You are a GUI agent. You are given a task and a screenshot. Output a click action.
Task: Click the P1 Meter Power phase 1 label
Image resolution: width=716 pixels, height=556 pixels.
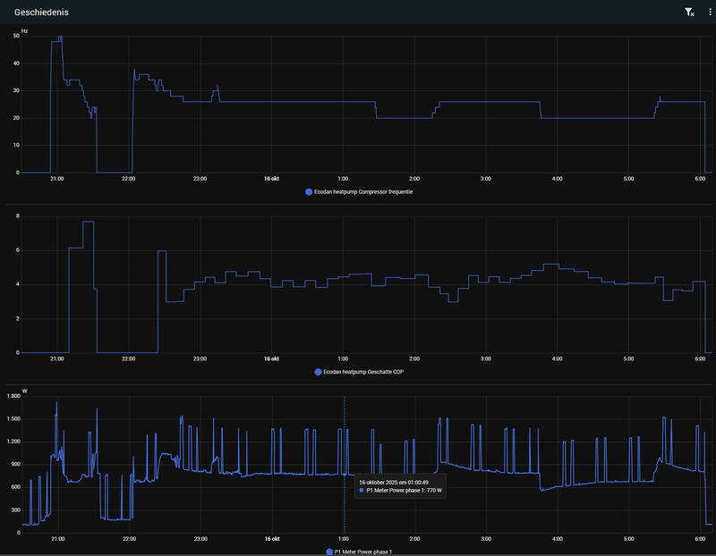(x=363, y=552)
